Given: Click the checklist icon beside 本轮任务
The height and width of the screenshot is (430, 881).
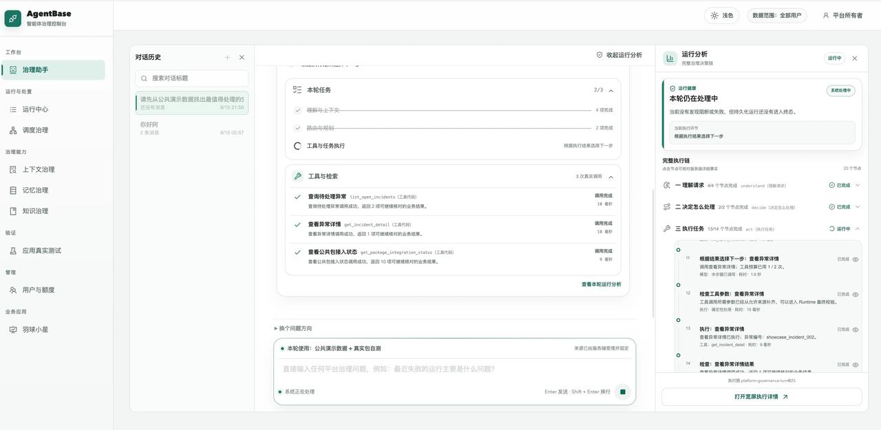Looking at the screenshot, I should (x=297, y=90).
